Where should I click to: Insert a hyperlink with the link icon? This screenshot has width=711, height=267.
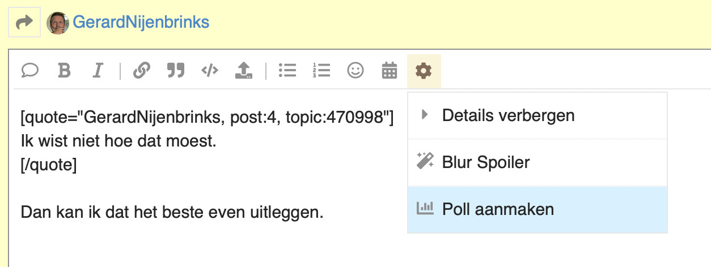(141, 71)
